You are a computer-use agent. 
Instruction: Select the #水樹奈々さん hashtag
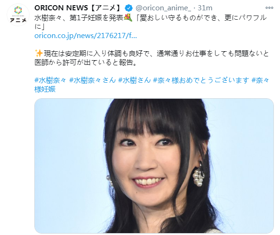pos(92,80)
